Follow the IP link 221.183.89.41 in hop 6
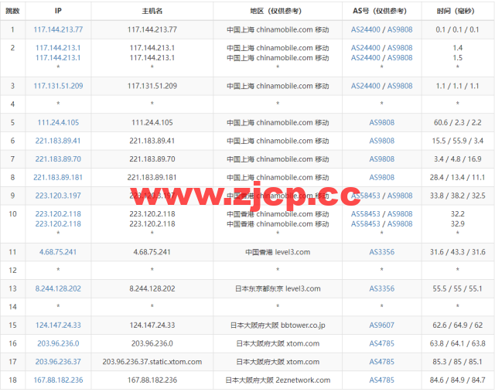Screen dimensions: 495x392 (58, 141)
